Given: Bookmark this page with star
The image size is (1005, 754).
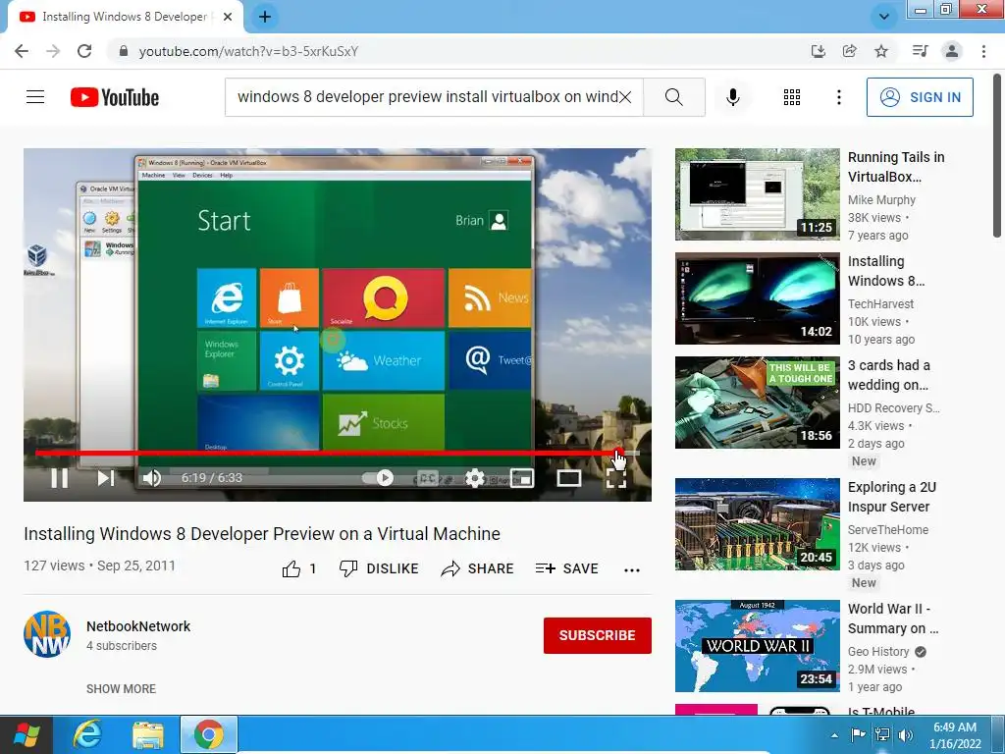Looking at the screenshot, I should pyautogui.click(x=881, y=51).
